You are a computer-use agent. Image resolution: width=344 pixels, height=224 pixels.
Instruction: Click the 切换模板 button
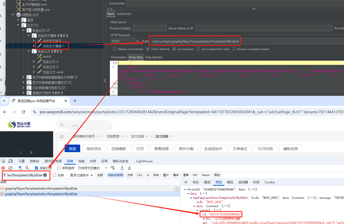click(119, 148)
